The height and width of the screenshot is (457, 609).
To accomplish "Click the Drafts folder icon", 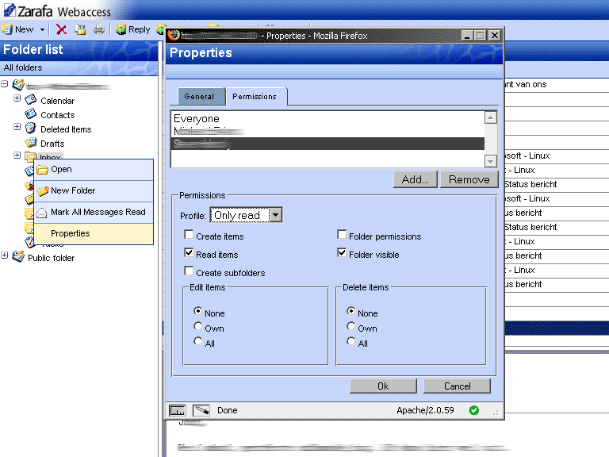I will [31, 143].
